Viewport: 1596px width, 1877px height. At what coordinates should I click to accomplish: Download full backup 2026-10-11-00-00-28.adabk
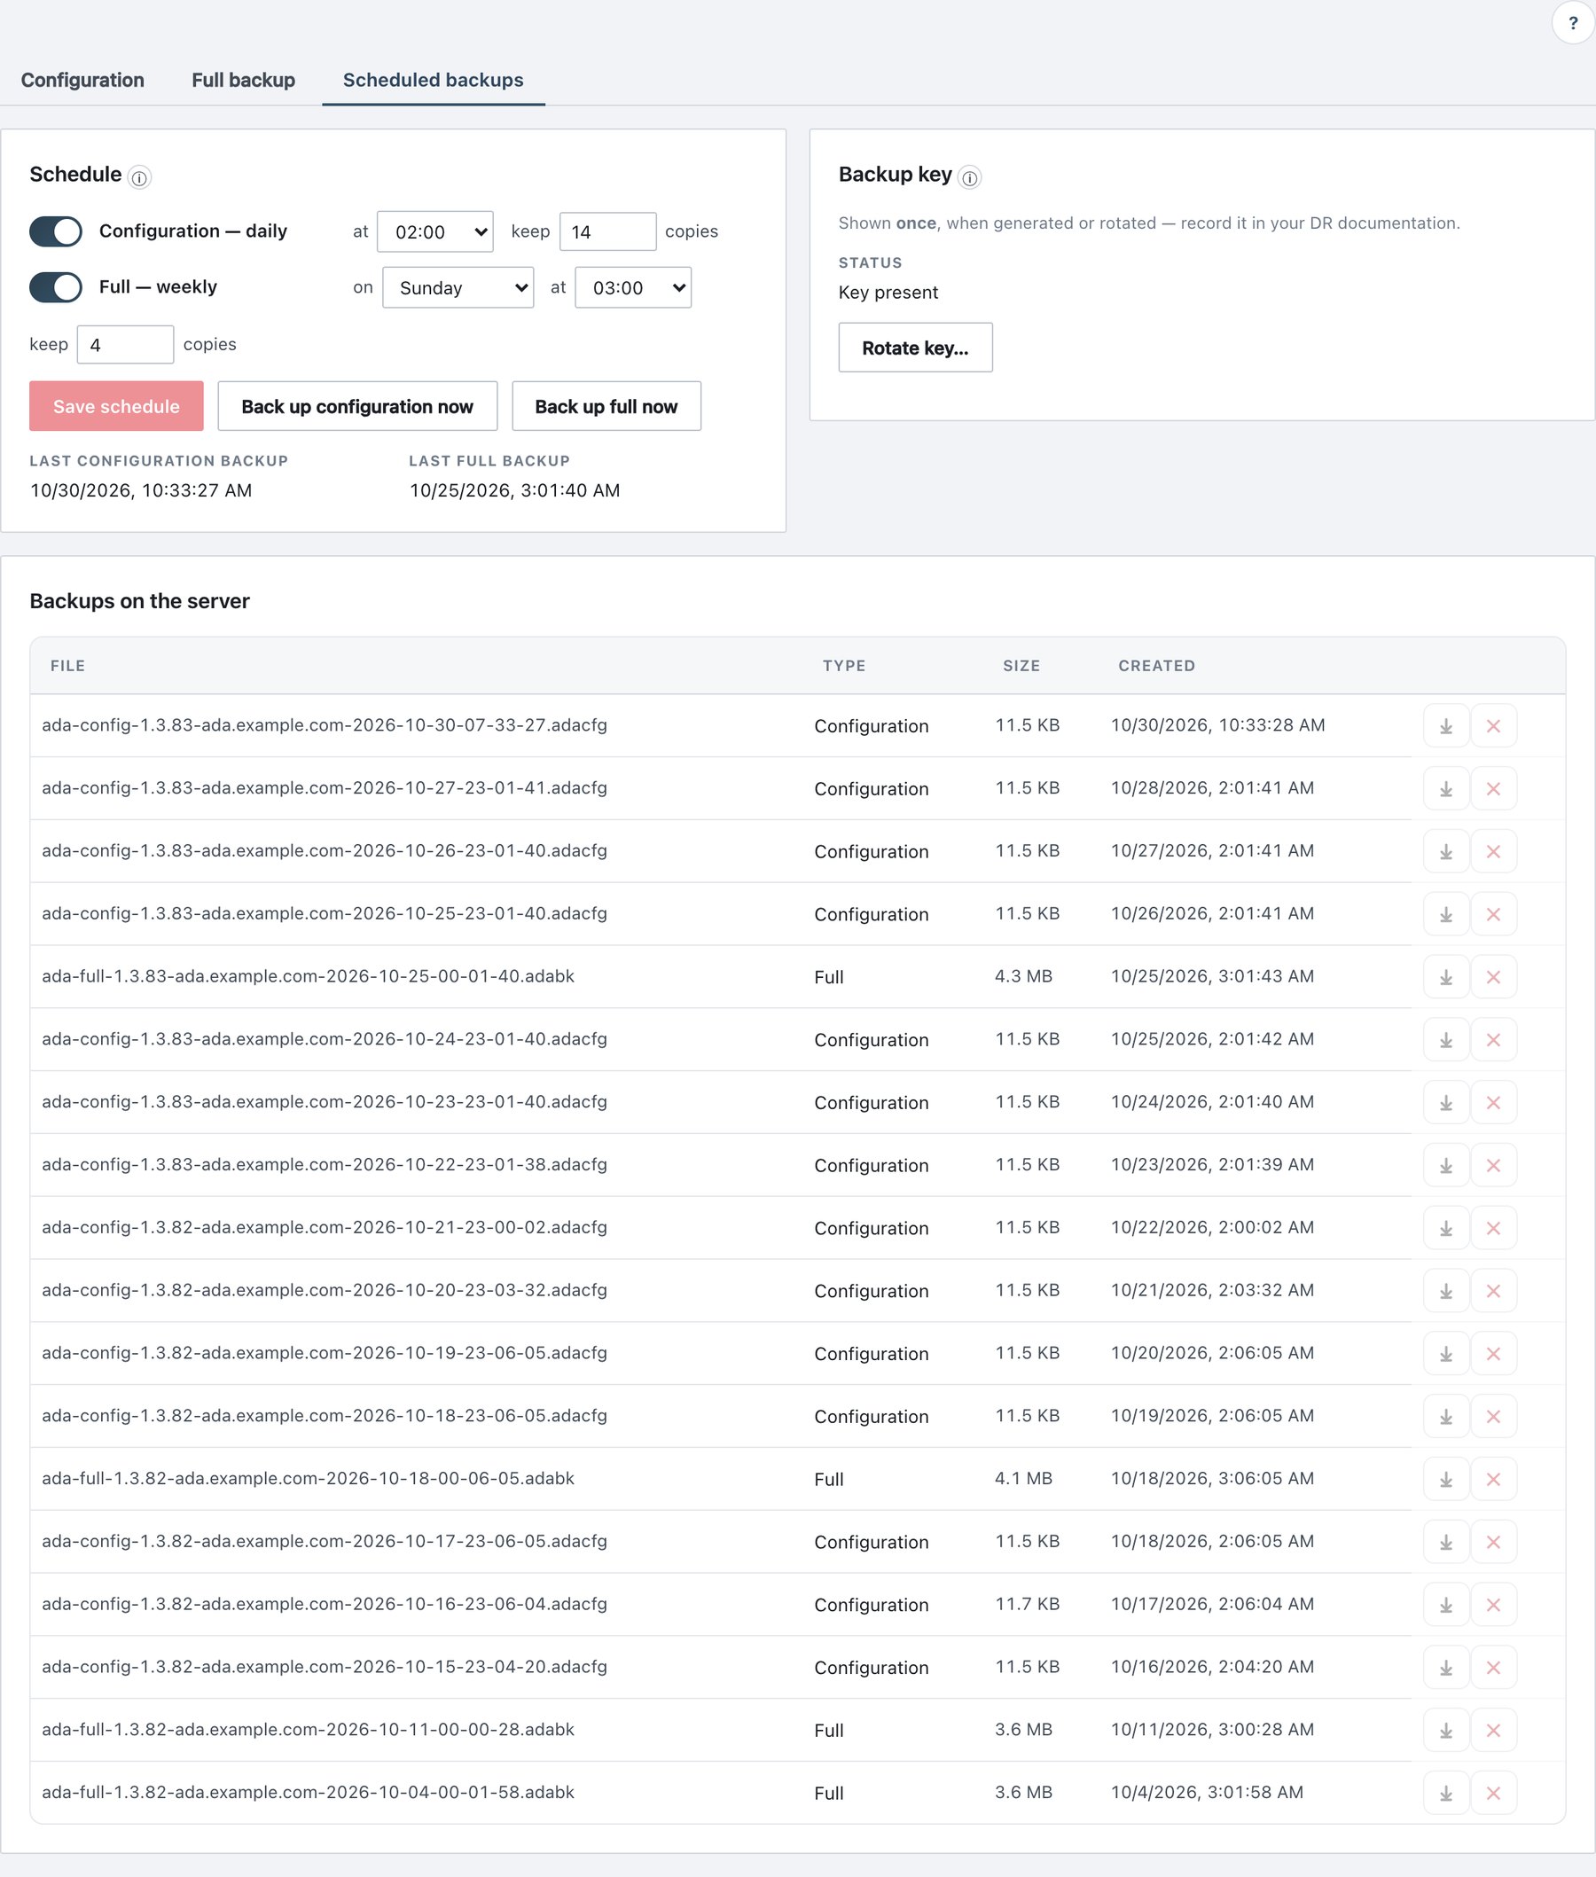pos(1446,1731)
